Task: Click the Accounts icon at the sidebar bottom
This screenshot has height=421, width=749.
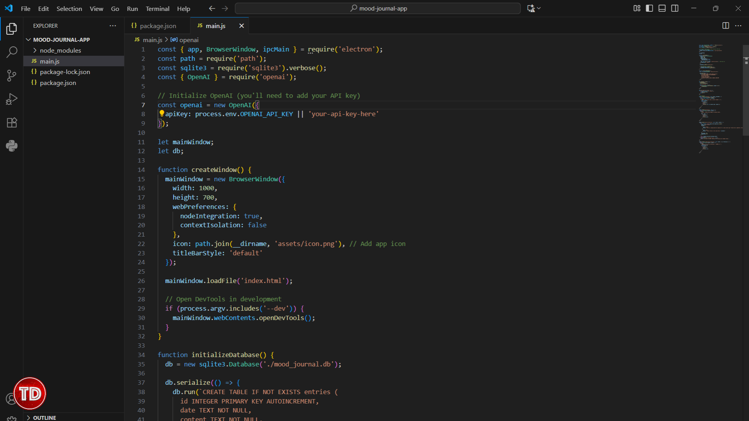Action: pos(11,399)
